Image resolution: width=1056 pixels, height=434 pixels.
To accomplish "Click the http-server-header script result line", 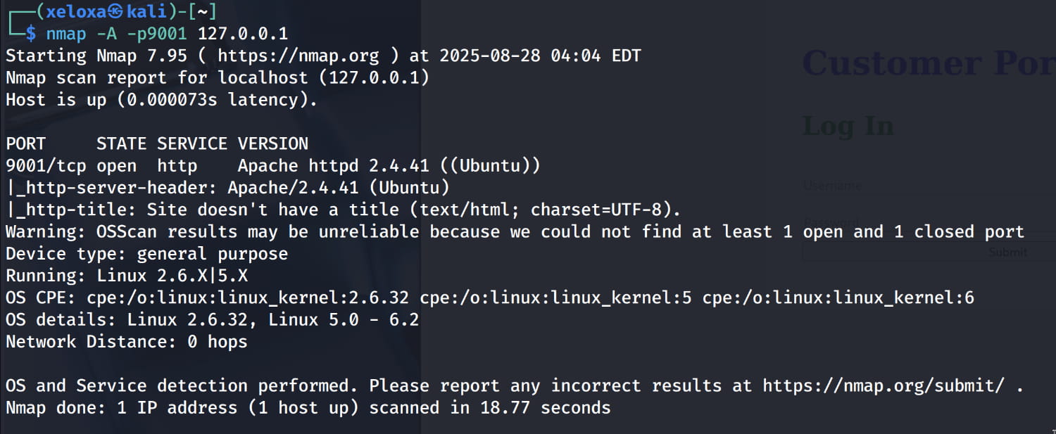I will click(x=227, y=187).
